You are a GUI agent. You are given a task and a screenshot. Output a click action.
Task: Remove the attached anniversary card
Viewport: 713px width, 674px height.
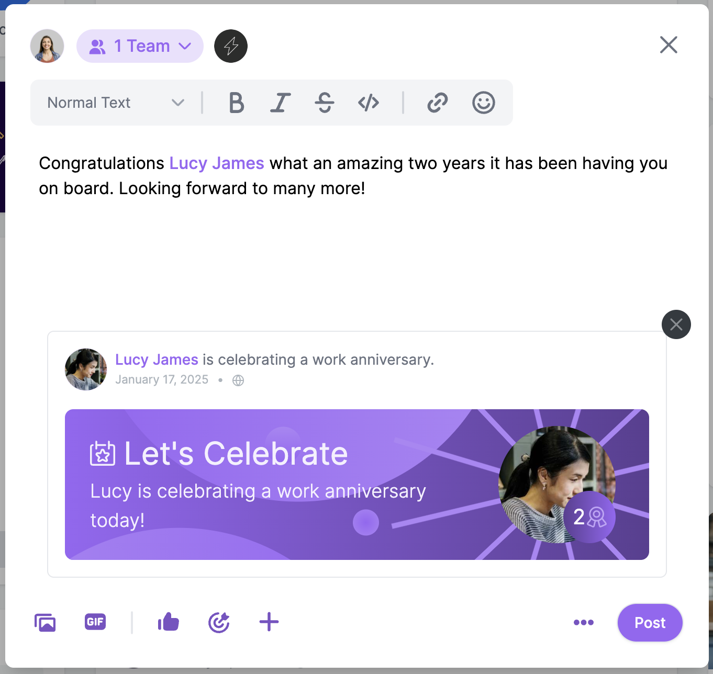click(x=676, y=324)
